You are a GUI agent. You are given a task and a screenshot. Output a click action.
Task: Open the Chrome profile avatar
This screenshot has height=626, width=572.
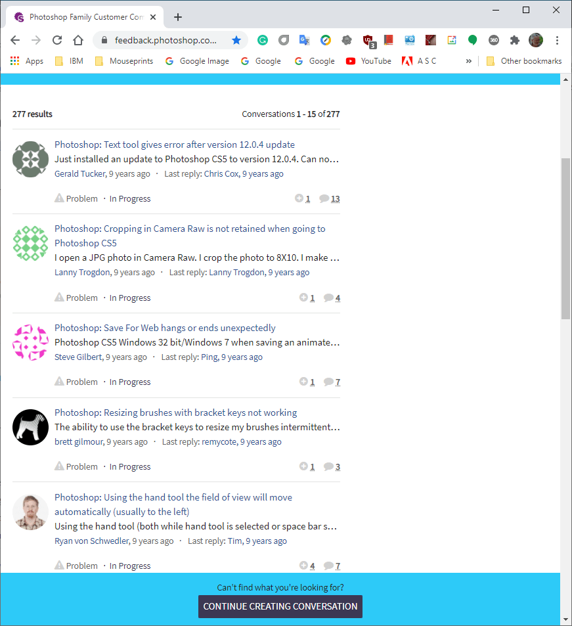point(536,40)
